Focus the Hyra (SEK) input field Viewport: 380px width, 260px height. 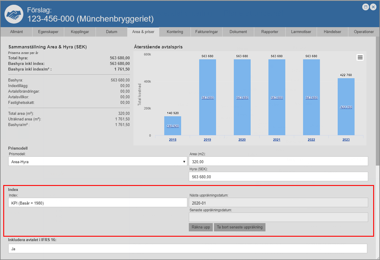click(278, 177)
